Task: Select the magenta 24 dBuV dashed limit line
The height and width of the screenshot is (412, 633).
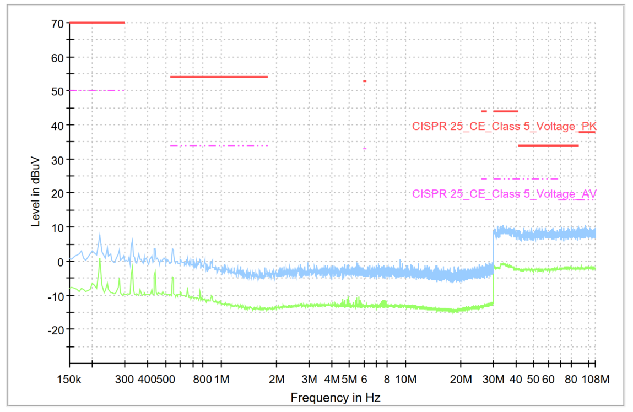Action: coord(520,178)
